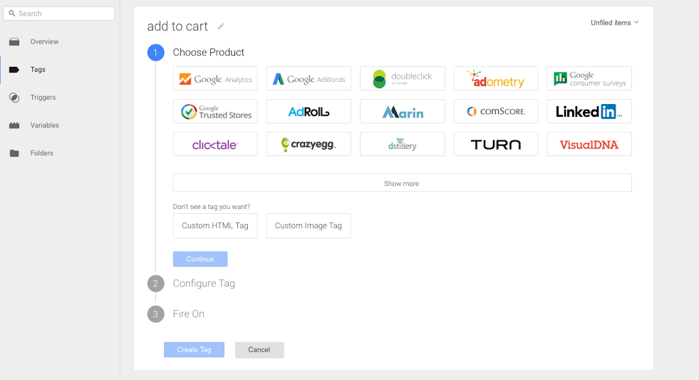699x380 pixels.
Task: Select the DoubleClick product tile
Action: pos(402,78)
